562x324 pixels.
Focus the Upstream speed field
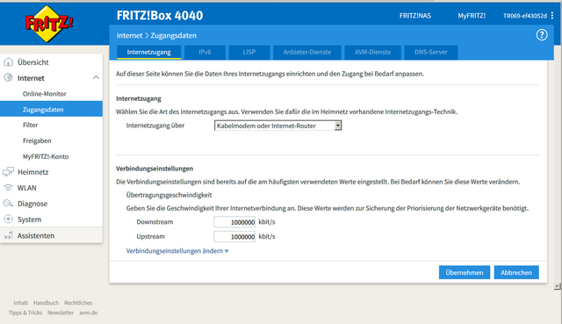pyautogui.click(x=234, y=236)
